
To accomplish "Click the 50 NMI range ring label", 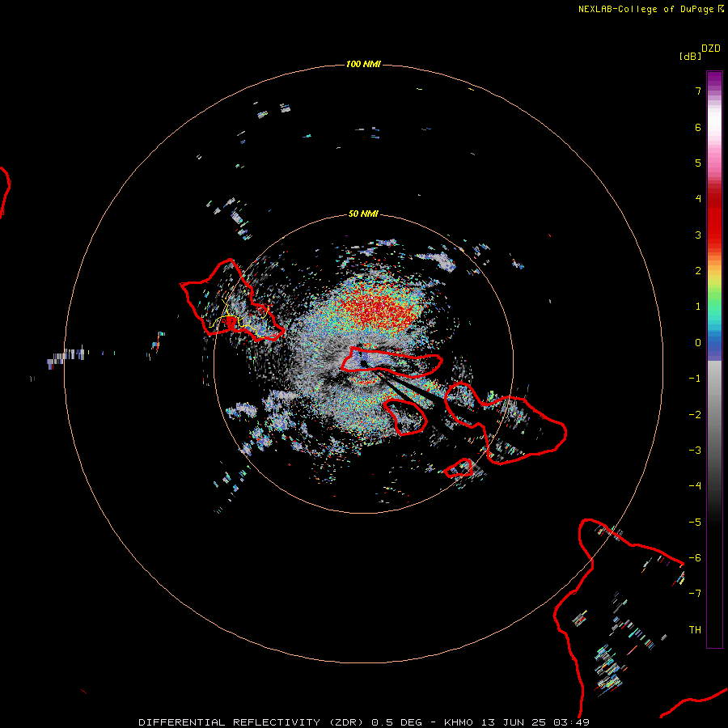I will (363, 214).
